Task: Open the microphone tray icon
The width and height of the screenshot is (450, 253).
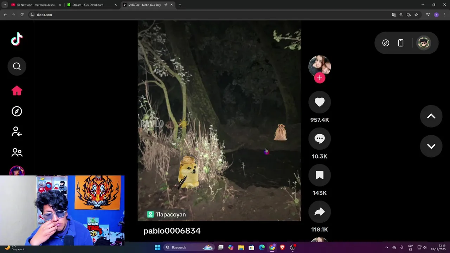Action: tap(402, 247)
